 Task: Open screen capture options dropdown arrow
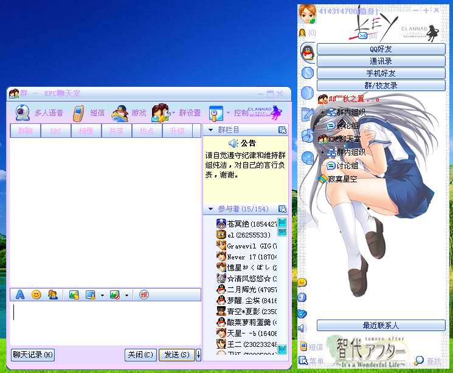pyautogui.click(x=102, y=295)
